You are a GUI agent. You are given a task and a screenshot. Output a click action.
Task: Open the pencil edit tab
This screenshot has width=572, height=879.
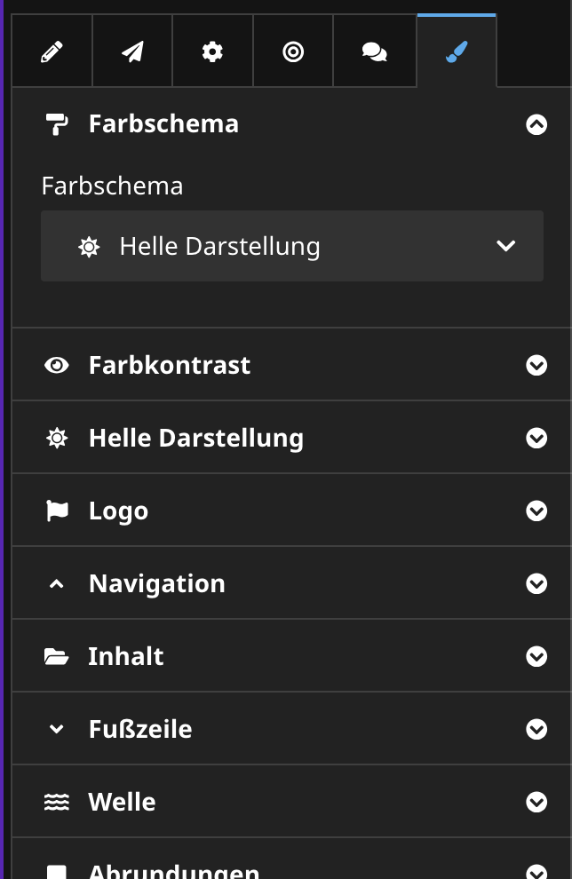coord(52,52)
